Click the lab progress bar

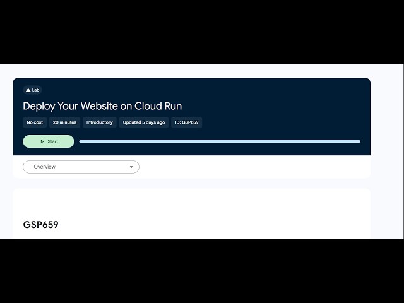coord(220,141)
